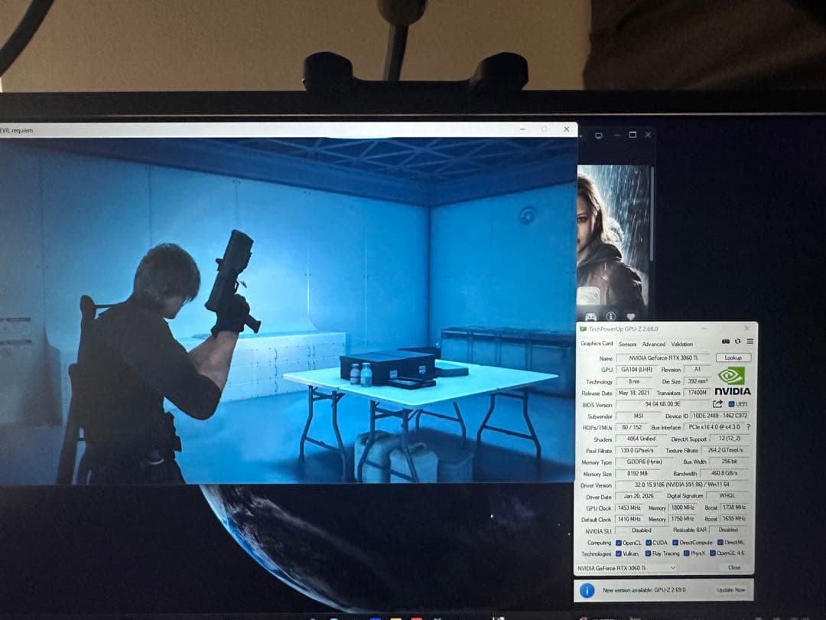Click the Transistors value 17400M
The height and width of the screenshot is (620, 826).
tap(697, 393)
